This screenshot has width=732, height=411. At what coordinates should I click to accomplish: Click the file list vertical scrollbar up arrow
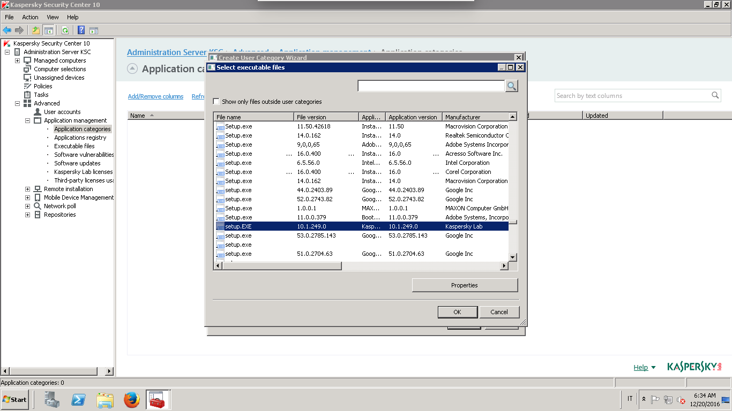[513, 117]
